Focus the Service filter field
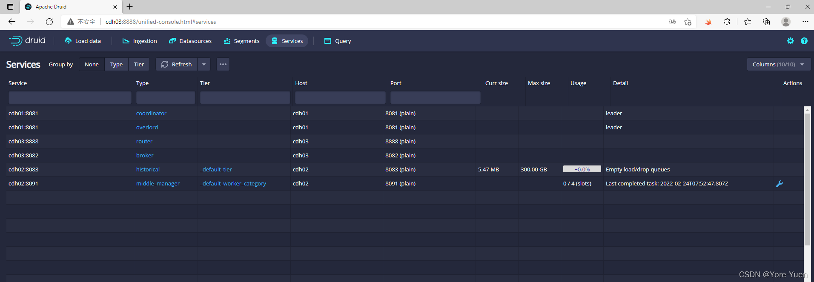Screen dimensions: 814x282 (70, 97)
